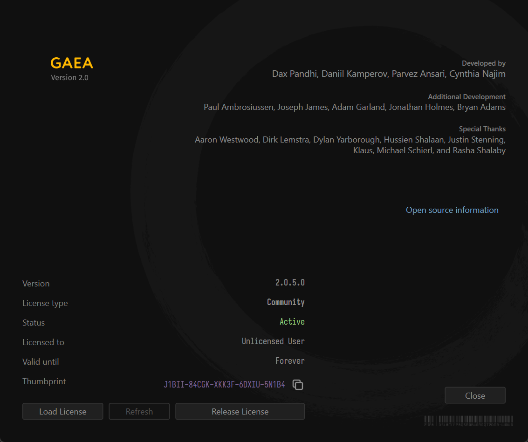Viewport: 528px width, 442px height.
Task: Click the Dax Pandhi developer names line
Action: coord(389,74)
